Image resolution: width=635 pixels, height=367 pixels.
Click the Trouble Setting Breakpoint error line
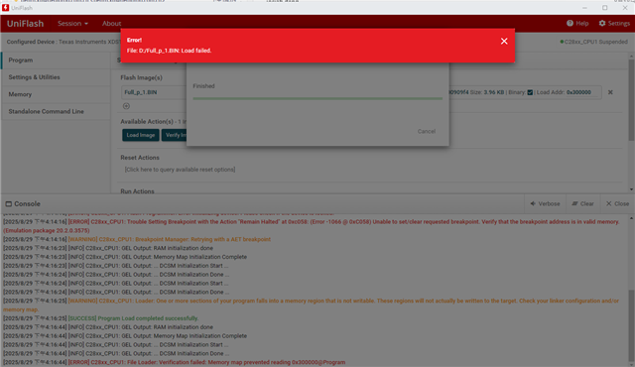pos(311,226)
